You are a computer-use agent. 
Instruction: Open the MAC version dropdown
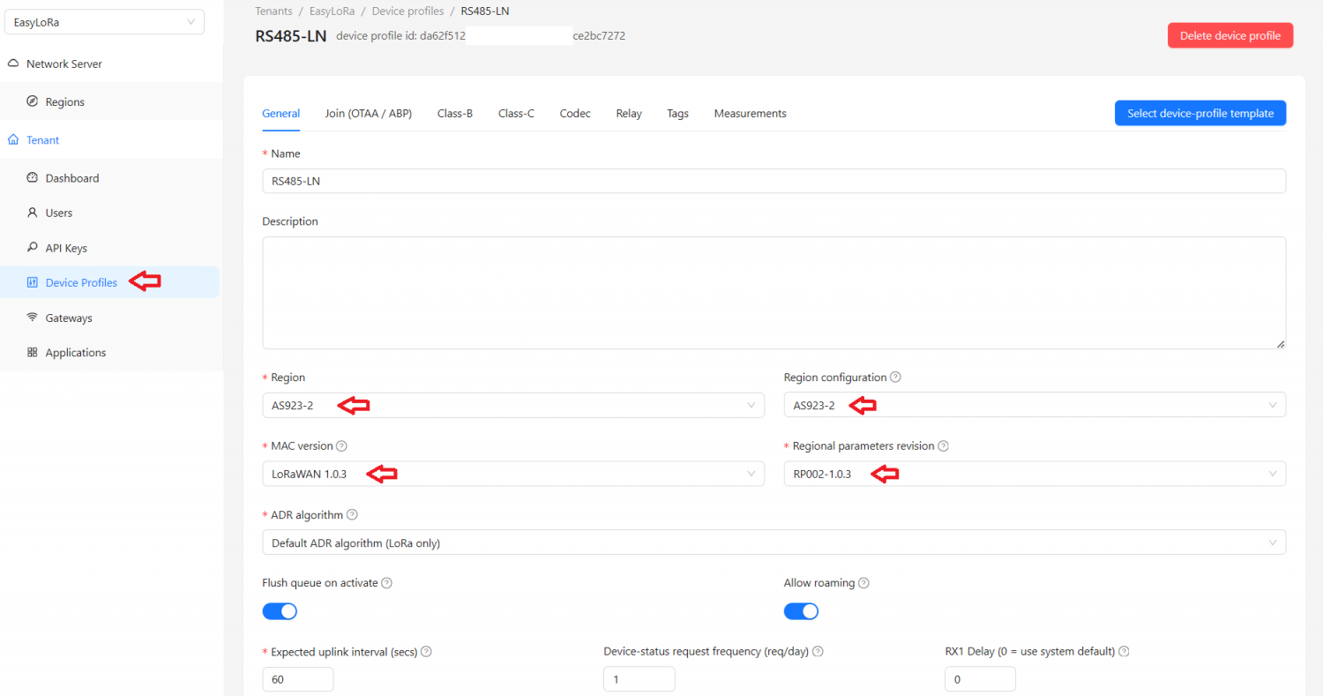[513, 474]
